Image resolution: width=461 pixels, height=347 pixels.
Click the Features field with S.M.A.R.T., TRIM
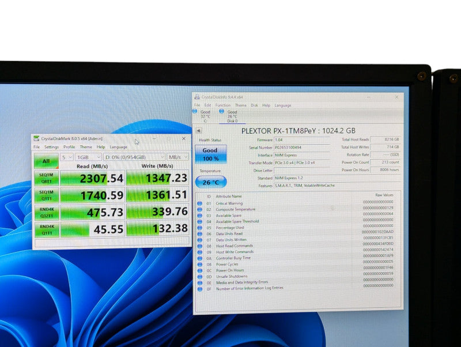(x=337, y=186)
